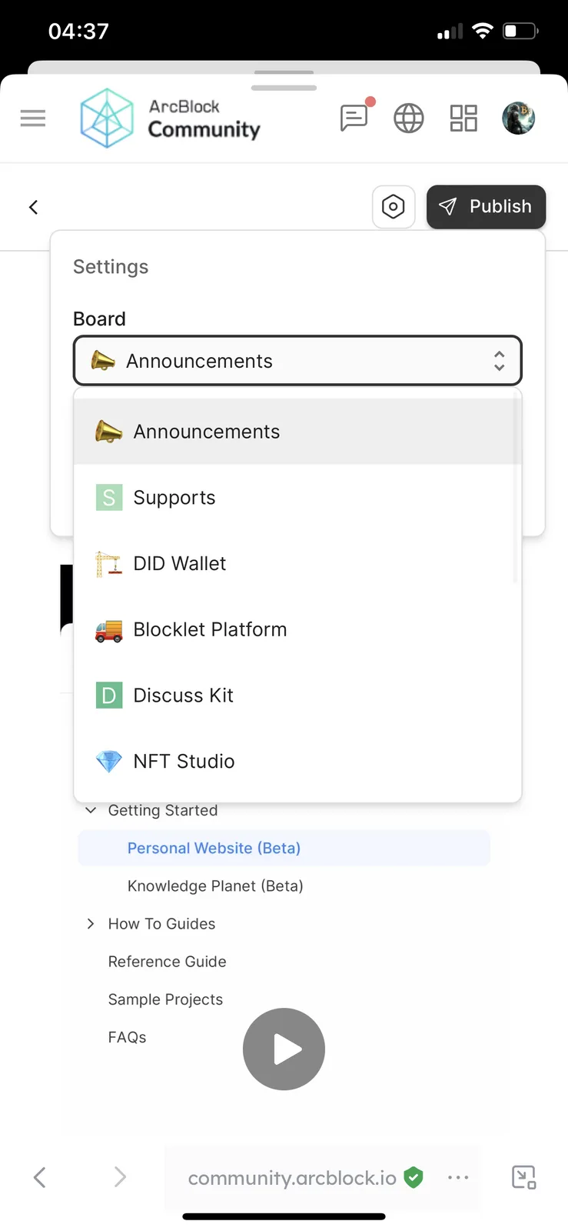The height and width of the screenshot is (1231, 568).
Task: Open the chat messages icon
Action: 354,118
